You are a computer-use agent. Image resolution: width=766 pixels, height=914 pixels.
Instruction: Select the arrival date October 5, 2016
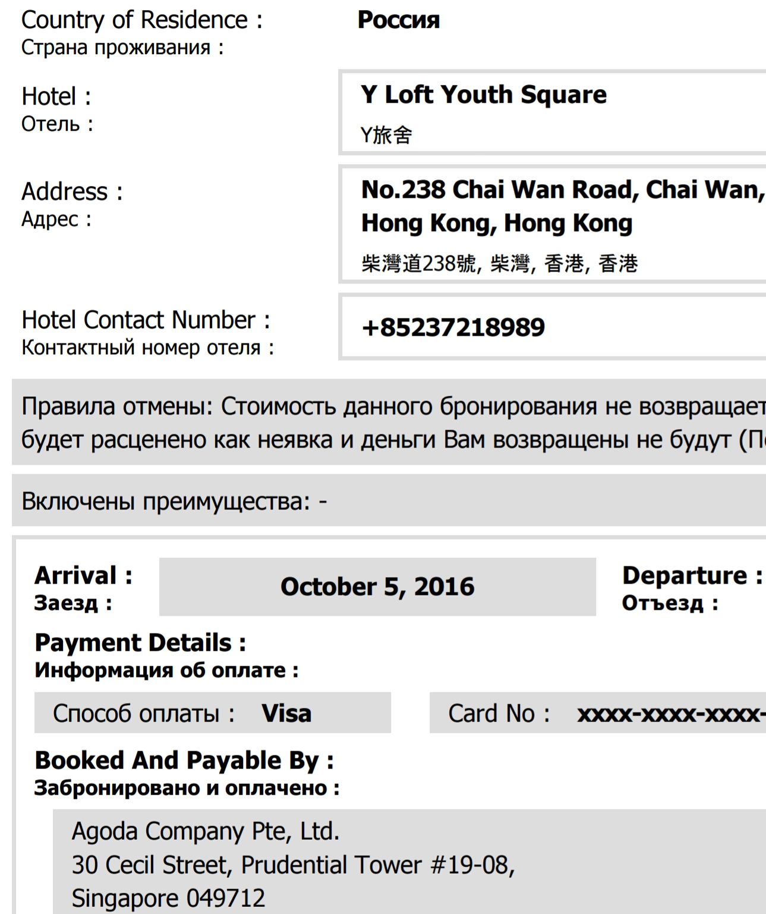pyautogui.click(x=377, y=587)
